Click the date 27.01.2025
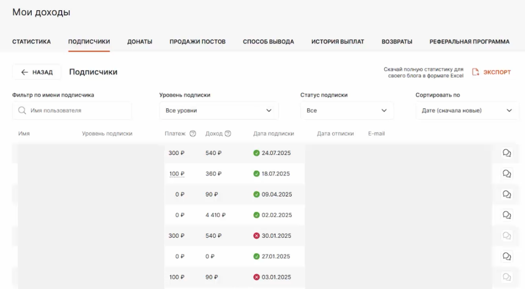525x289 pixels. [x=276, y=257]
